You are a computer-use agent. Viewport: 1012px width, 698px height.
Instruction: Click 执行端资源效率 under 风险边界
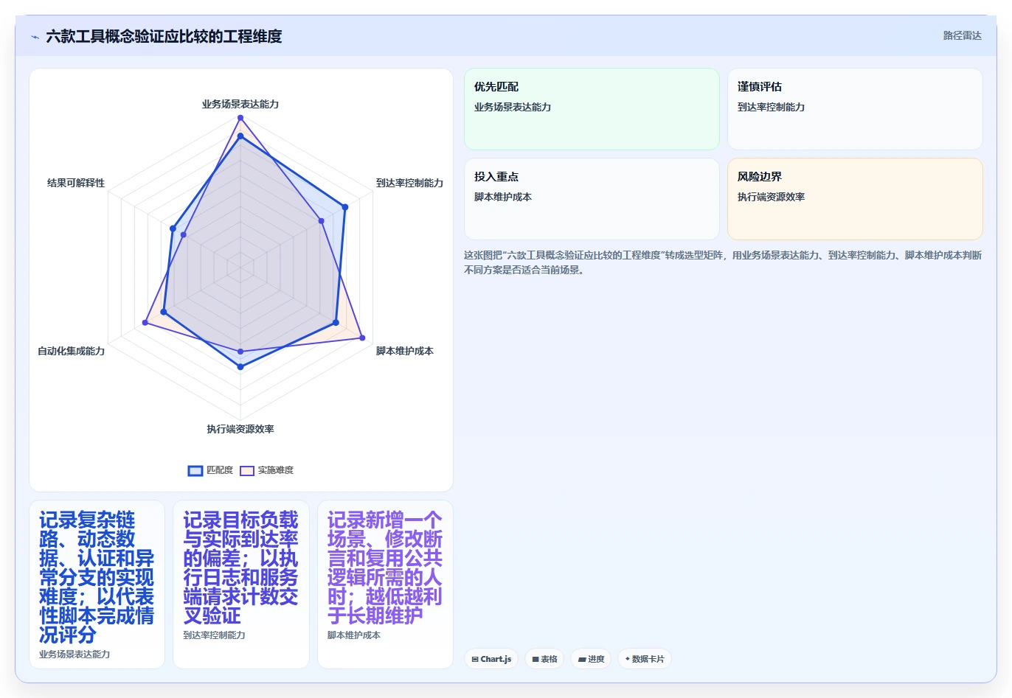click(771, 197)
